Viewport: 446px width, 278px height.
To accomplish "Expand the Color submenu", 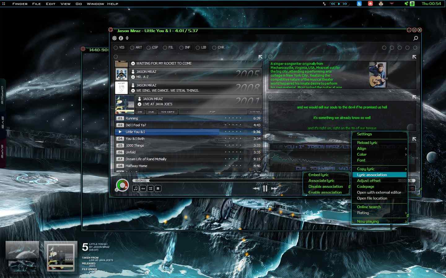I will pyautogui.click(x=380, y=154).
